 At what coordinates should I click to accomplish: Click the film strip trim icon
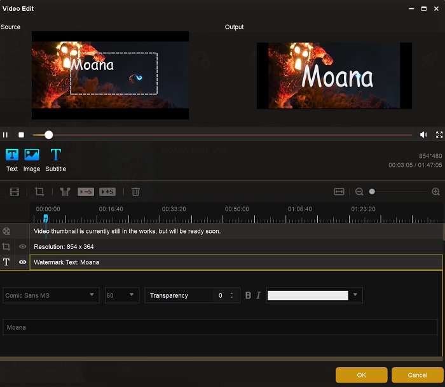[15, 192]
